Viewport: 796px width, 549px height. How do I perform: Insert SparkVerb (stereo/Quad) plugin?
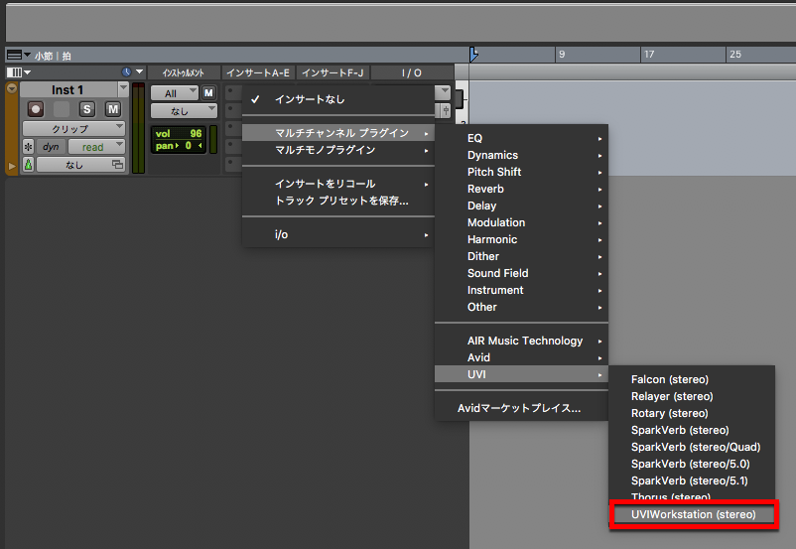pos(692,447)
